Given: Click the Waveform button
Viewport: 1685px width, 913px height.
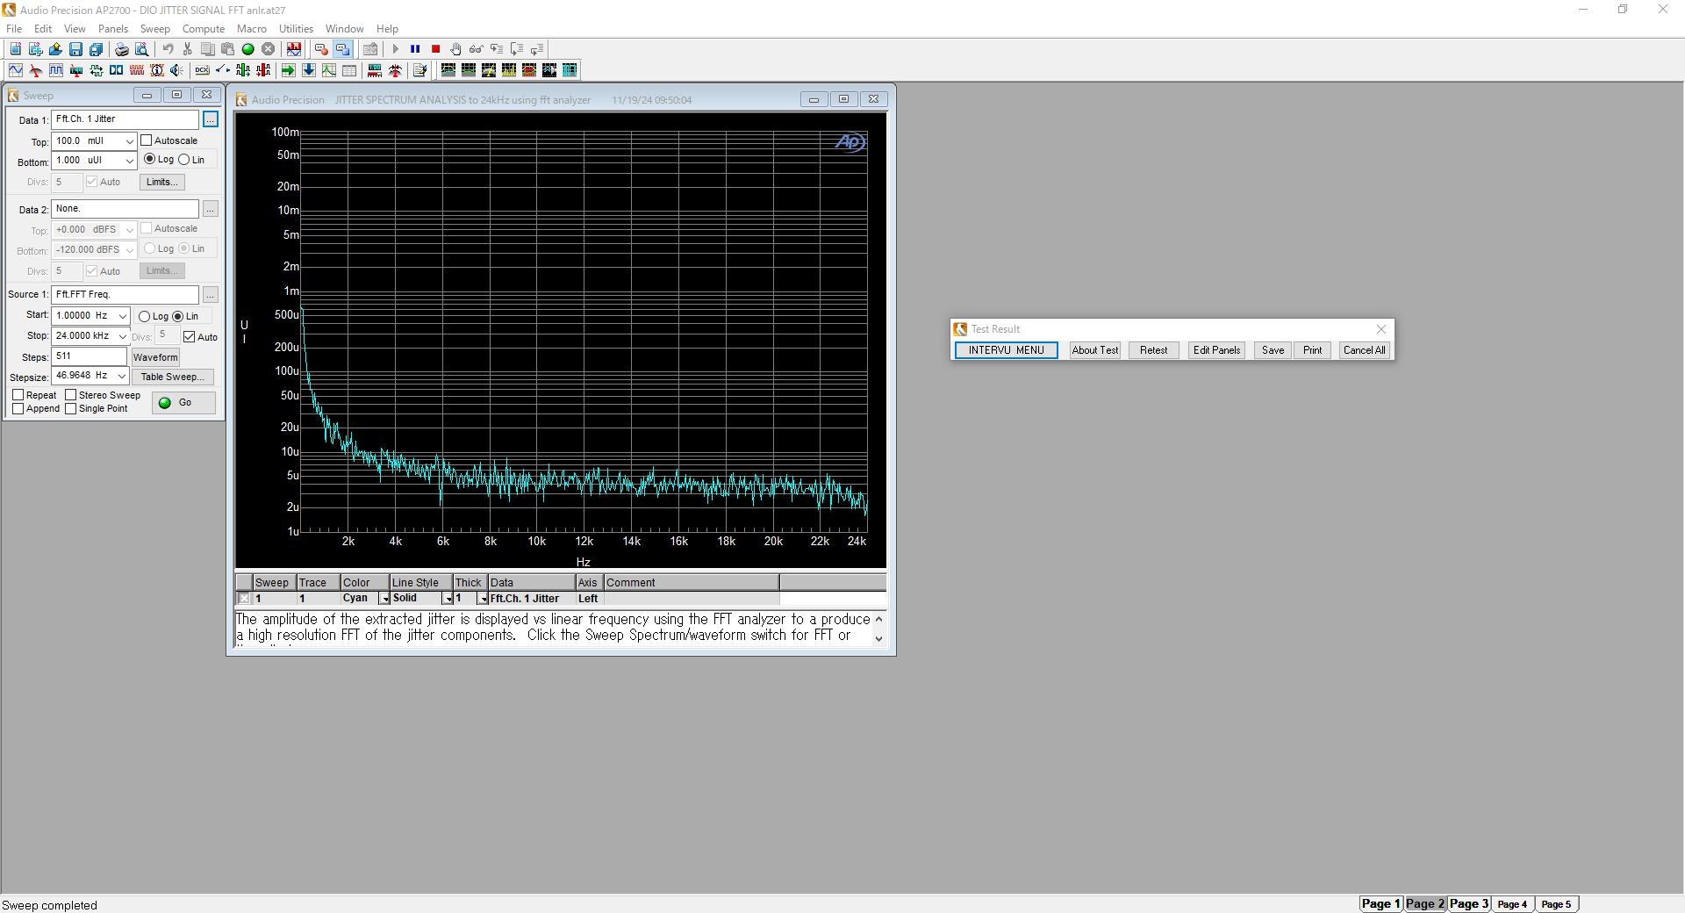Looking at the screenshot, I should pos(155,357).
